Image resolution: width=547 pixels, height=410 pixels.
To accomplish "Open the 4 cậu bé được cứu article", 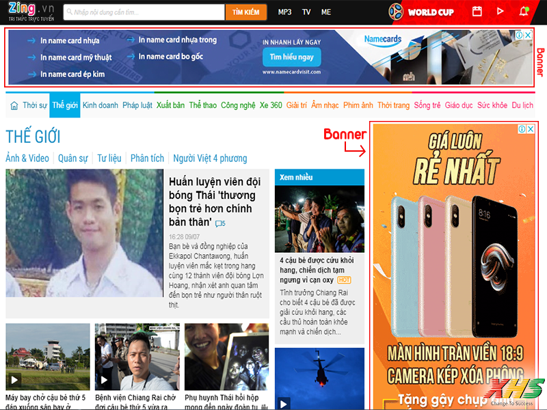I will pos(317,270).
